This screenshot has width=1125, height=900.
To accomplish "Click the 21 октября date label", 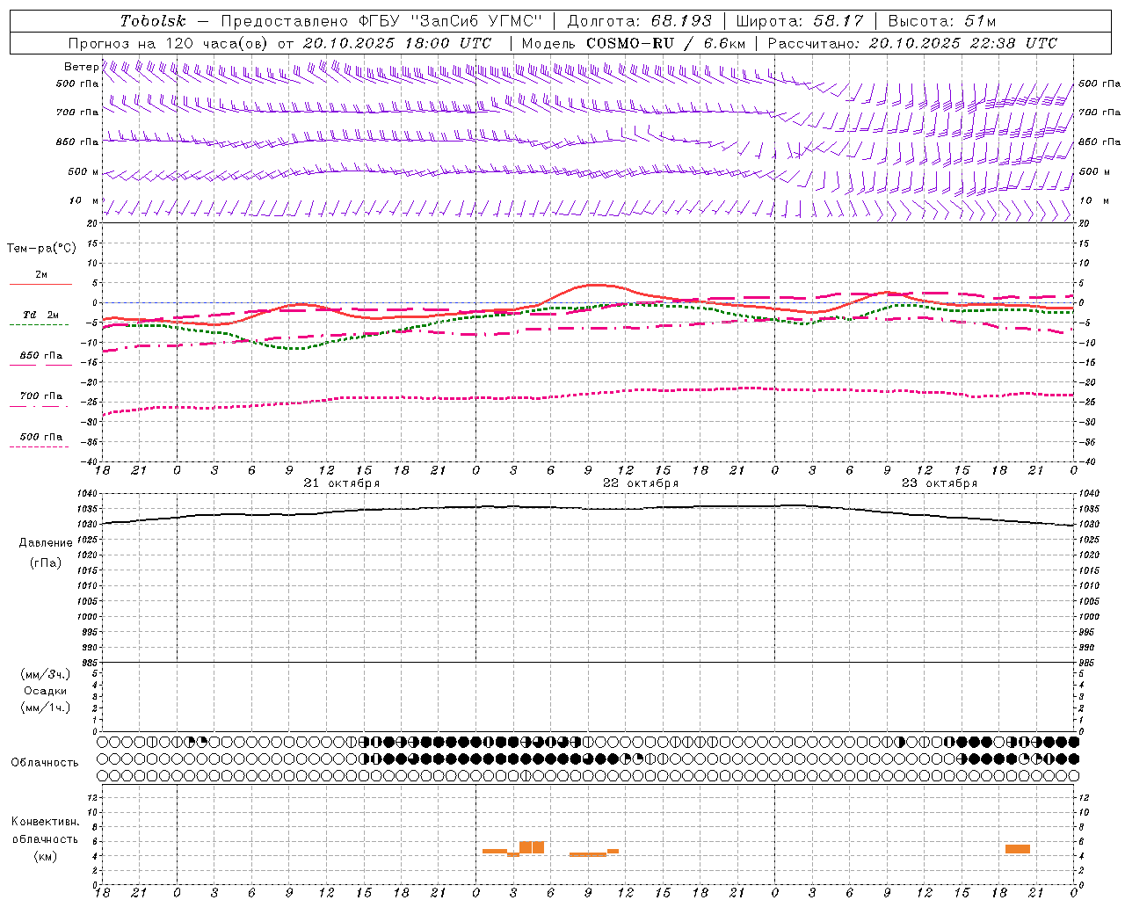I will (x=342, y=483).
